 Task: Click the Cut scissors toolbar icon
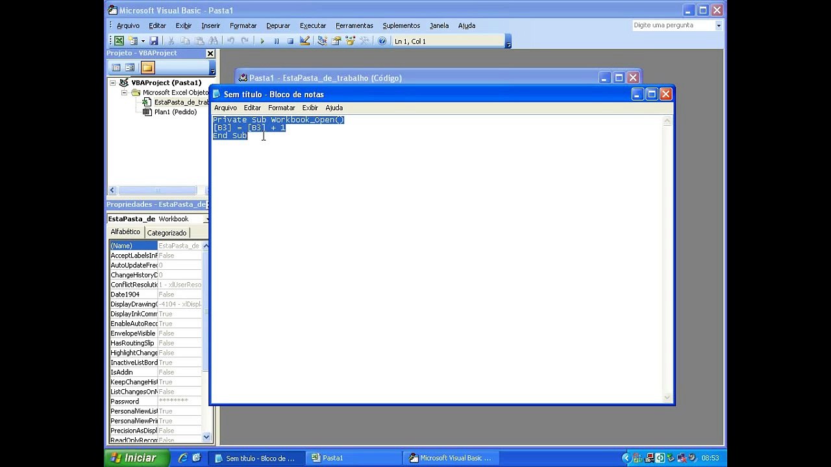pyautogui.click(x=171, y=41)
